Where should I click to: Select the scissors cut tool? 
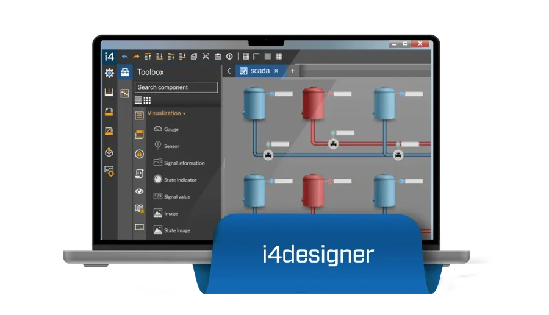point(206,56)
